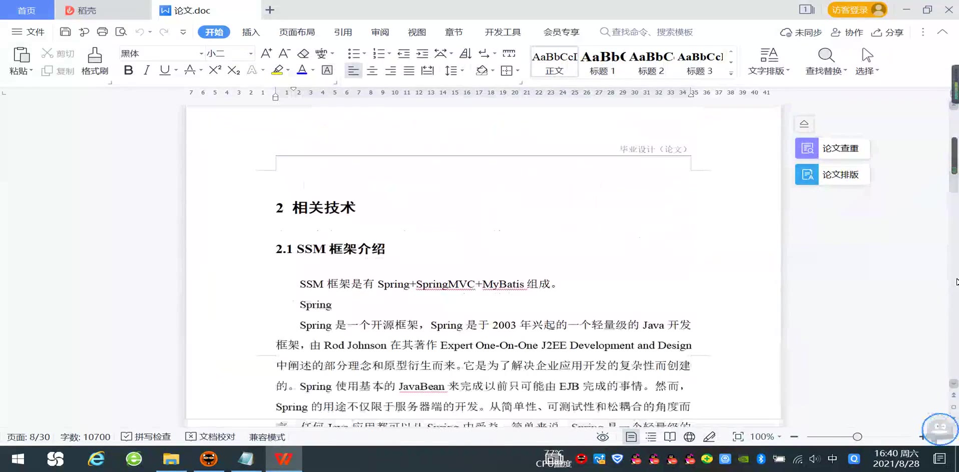Open the 论文排版 side tool
The image size is (959, 472).
point(832,174)
